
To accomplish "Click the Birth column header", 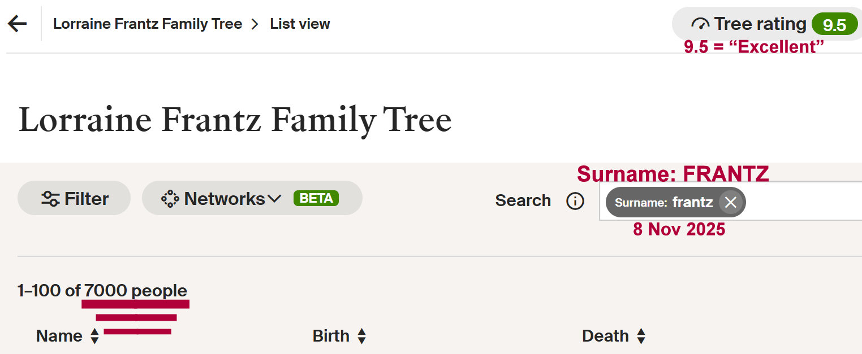I will 331,336.
